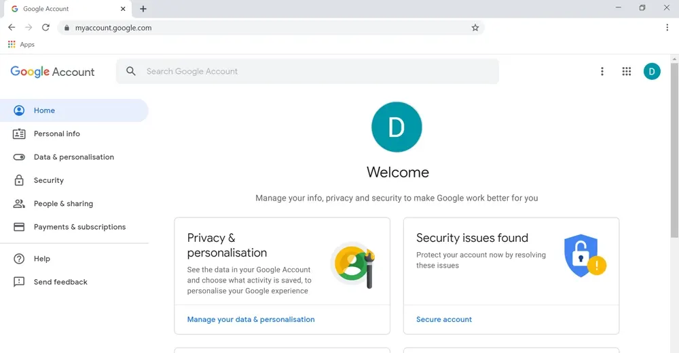Click the Help question mark icon
Screen dimensions: 679x353
point(19,259)
